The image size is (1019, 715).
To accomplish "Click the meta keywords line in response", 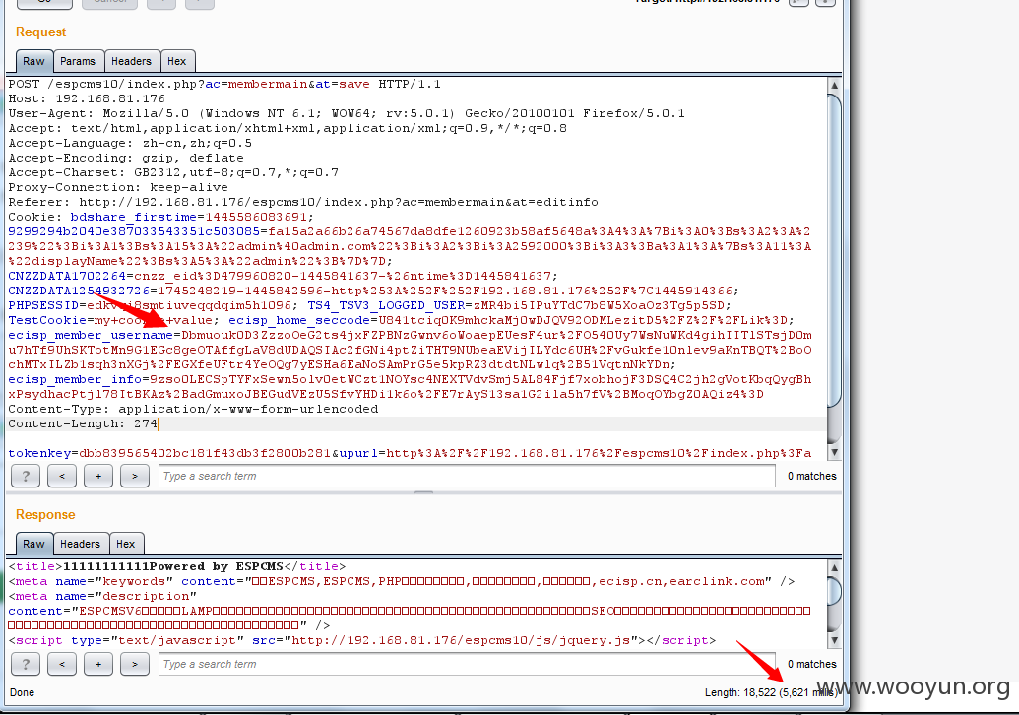I will pyautogui.click(x=401, y=582).
